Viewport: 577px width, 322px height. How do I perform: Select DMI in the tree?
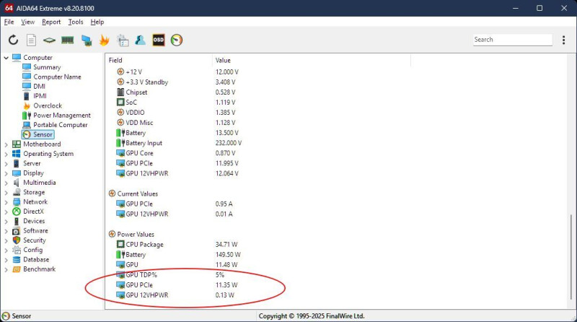[x=40, y=86]
